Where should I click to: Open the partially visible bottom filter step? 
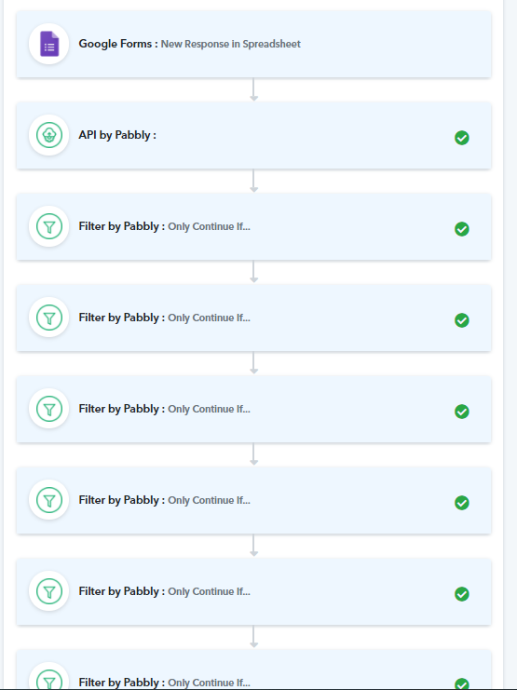coord(253,670)
